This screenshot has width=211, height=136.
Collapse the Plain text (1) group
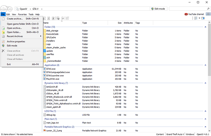click(205, 119)
